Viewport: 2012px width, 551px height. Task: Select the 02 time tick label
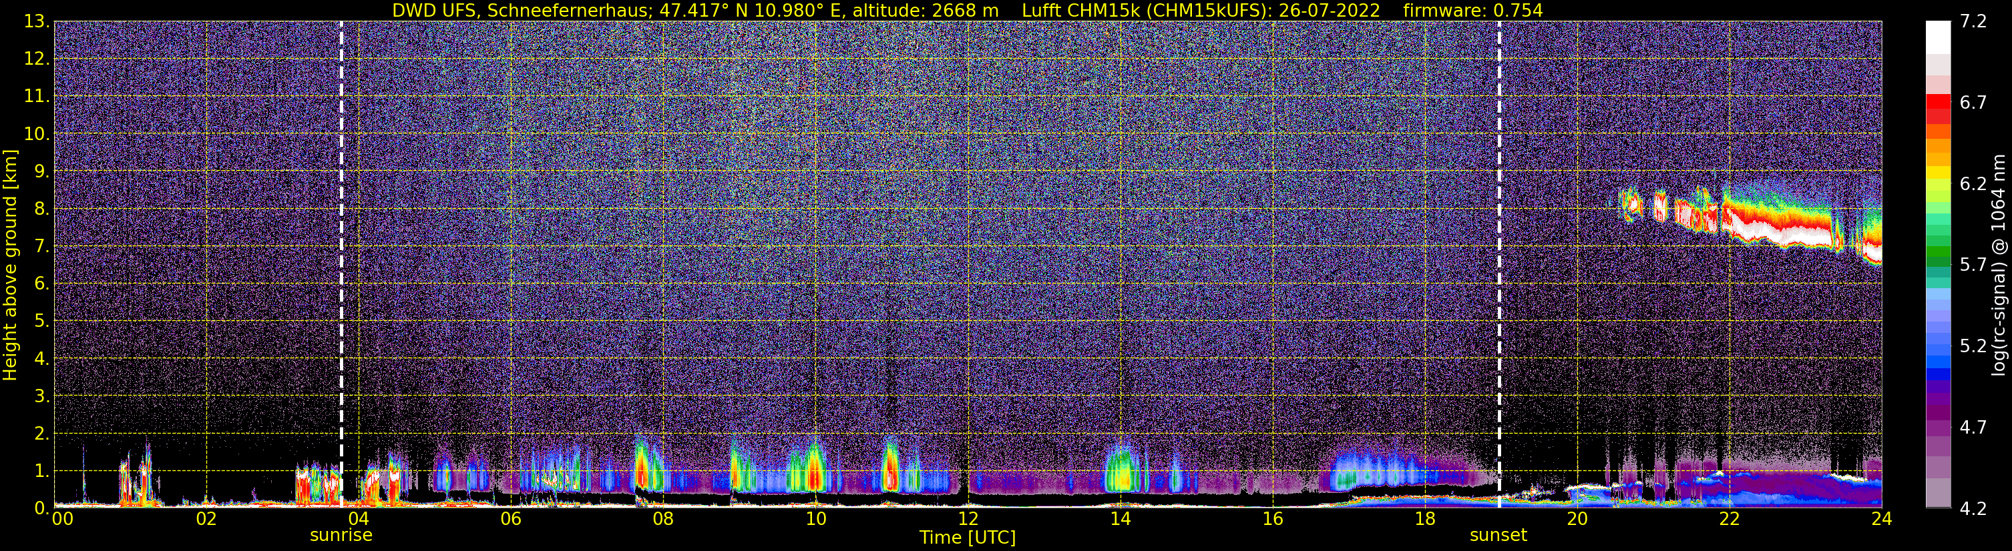click(x=206, y=520)
